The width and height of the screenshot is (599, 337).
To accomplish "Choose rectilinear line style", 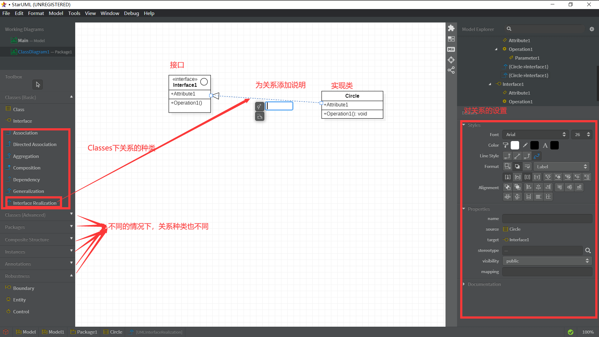I will coord(508,156).
